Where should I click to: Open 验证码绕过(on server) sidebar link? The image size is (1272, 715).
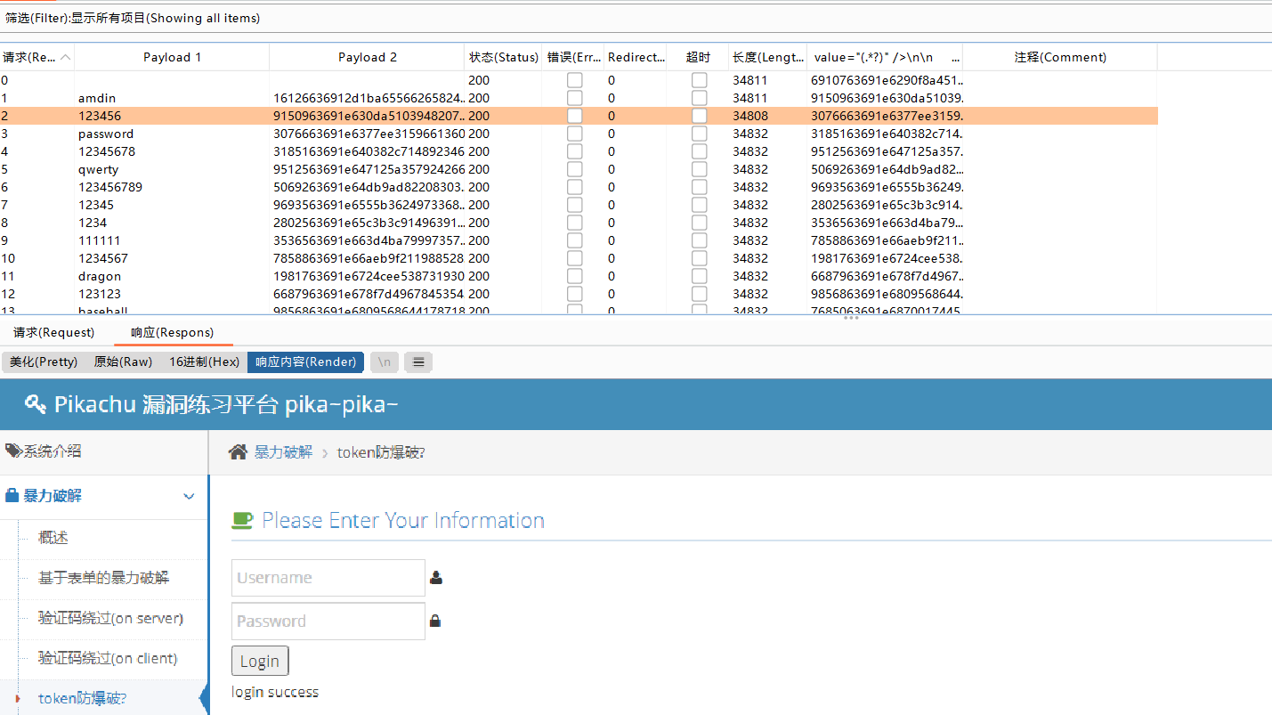pyautogui.click(x=110, y=618)
